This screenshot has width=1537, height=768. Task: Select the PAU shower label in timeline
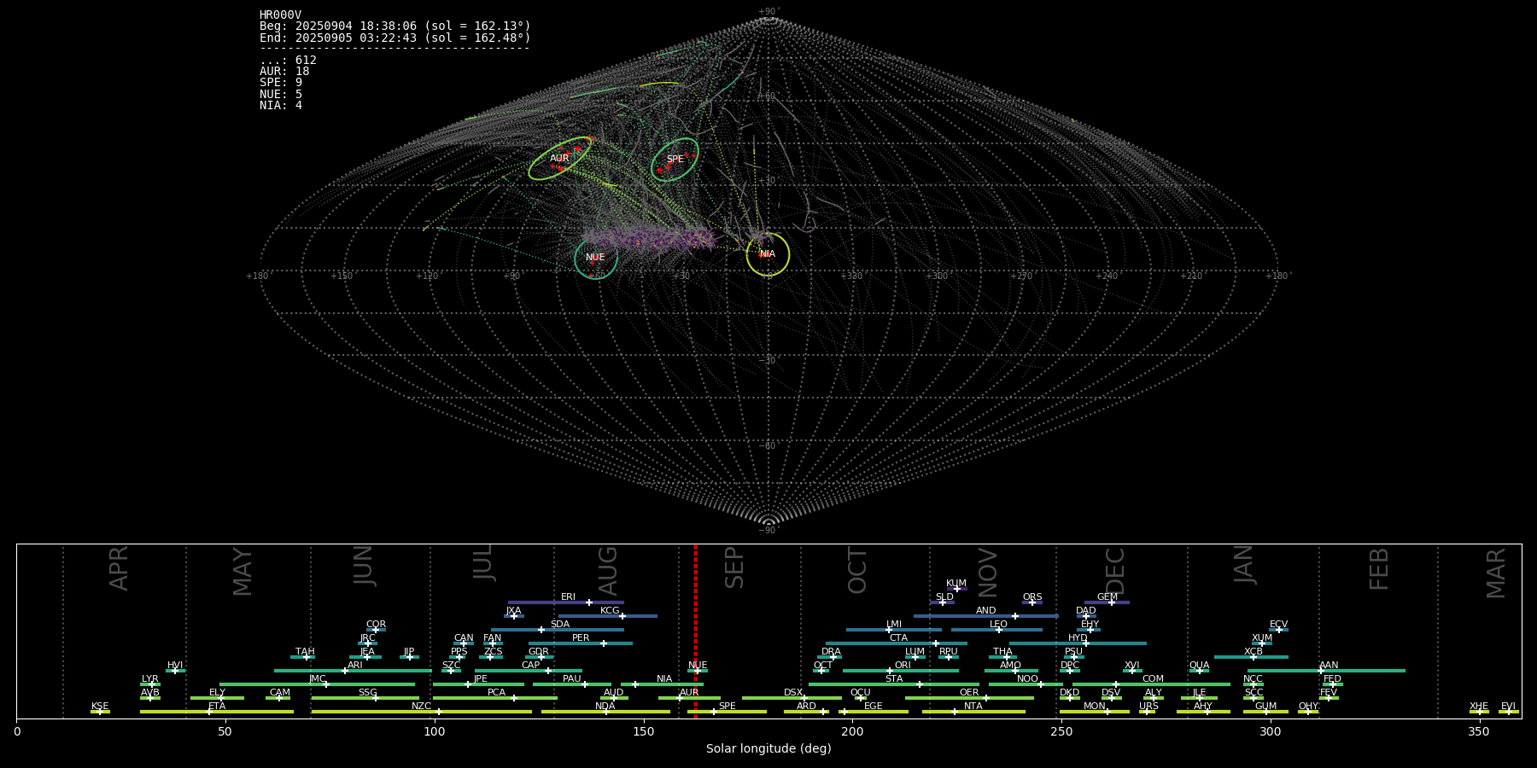click(x=572, y=679)
